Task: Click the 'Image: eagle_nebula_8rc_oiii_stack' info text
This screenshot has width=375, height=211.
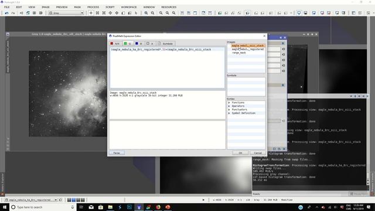Action: [133, 93]
